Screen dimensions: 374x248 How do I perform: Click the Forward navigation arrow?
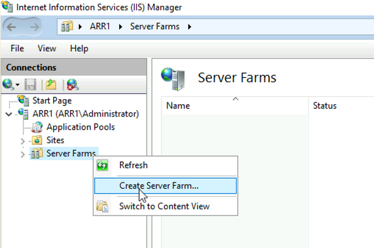pyautogui.click(x=35, y=27)
